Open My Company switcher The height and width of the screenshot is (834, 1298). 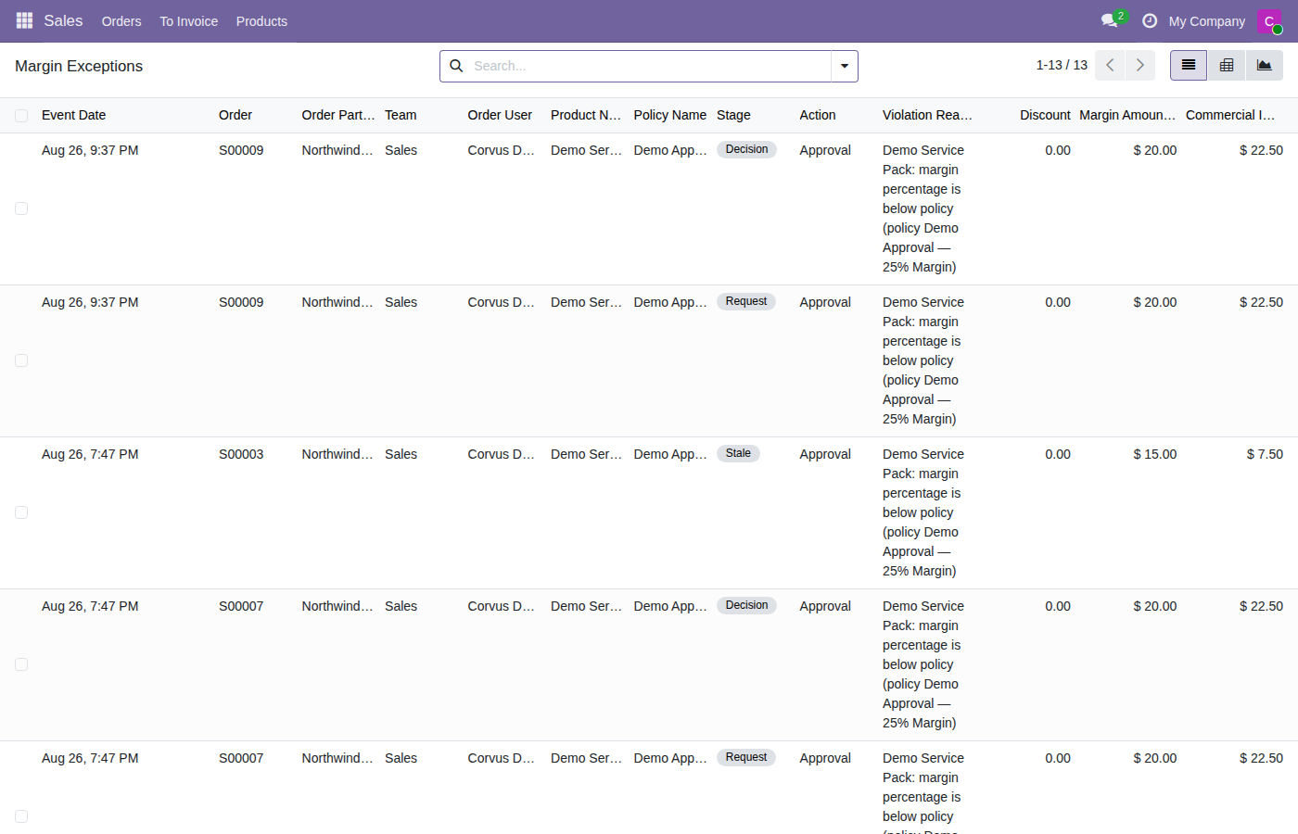[1206, 21]
